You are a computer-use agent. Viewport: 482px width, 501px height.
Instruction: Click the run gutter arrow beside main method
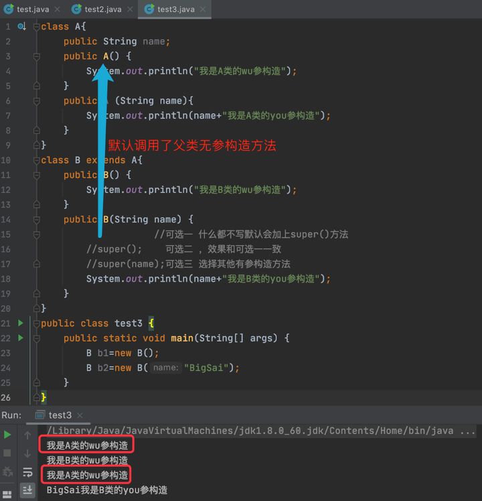click(x=21, y=338)
